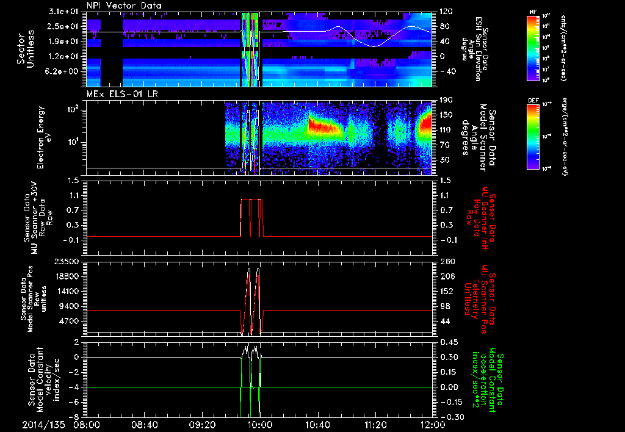Image resolution: width=625 pixels, height=432 pixels.
Task: Click the 23500 scanner position tick
Action: [x=66, y=261]
